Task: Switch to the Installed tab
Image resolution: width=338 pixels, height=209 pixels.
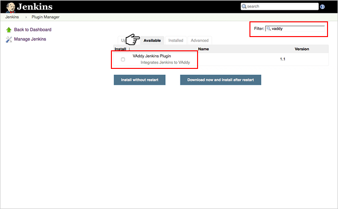Action: (x=176, y=40)
